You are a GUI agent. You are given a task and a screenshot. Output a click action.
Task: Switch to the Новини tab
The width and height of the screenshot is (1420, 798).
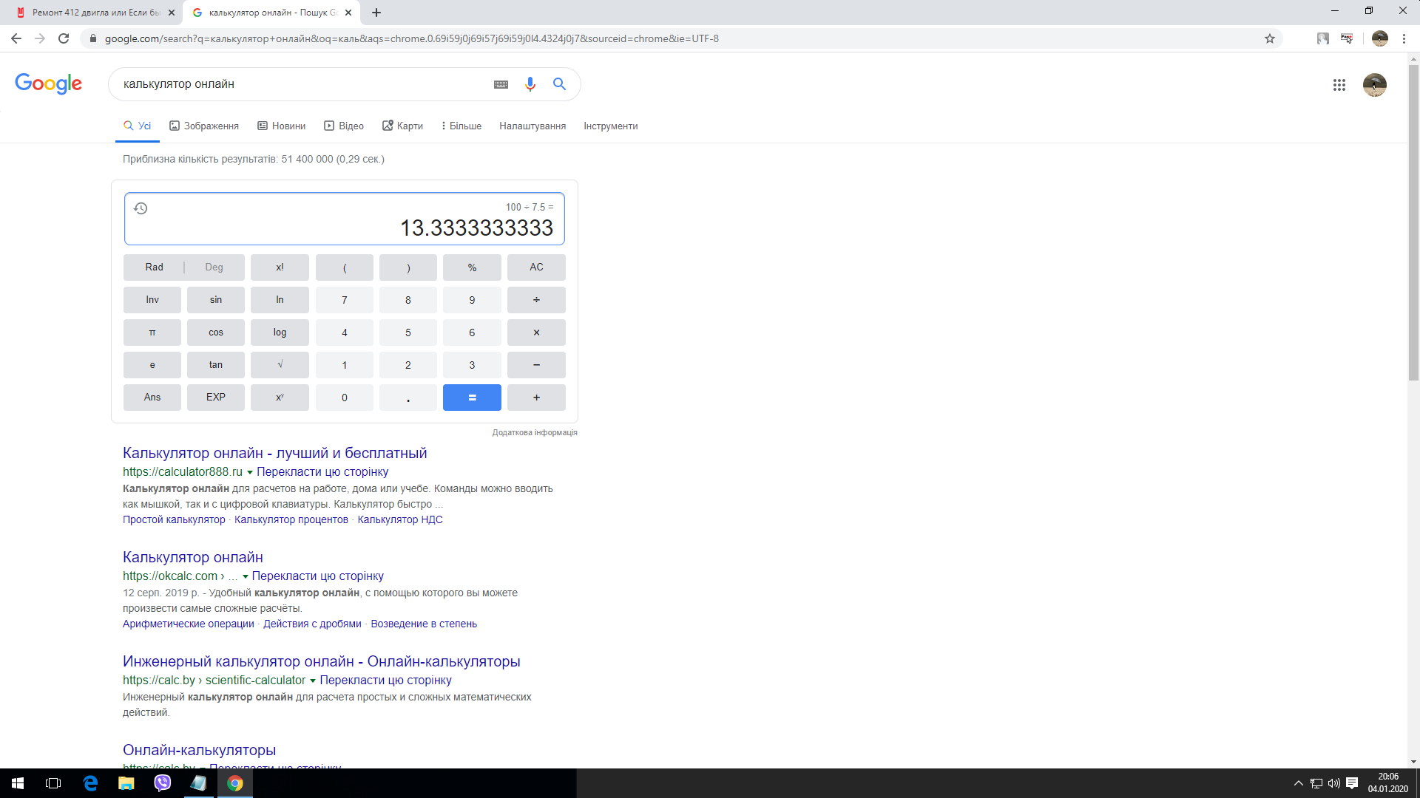(281, 126)
